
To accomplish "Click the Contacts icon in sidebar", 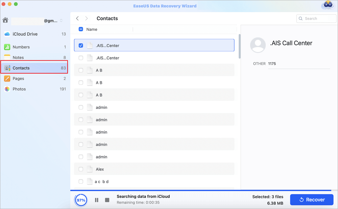I will [7, 68].
